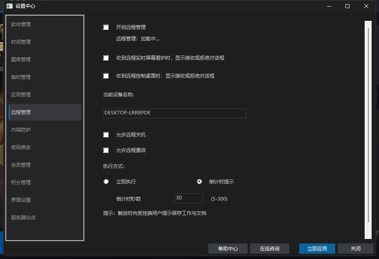Viewport: 379px width, 259px height.
Task: Enable the 开启远程管理 checkbox
Action: [x=106, y=27]
